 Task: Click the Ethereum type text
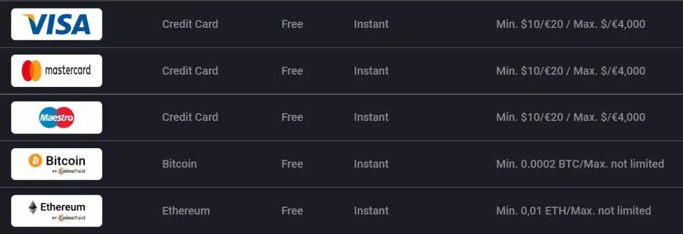[x=186, y=211]
